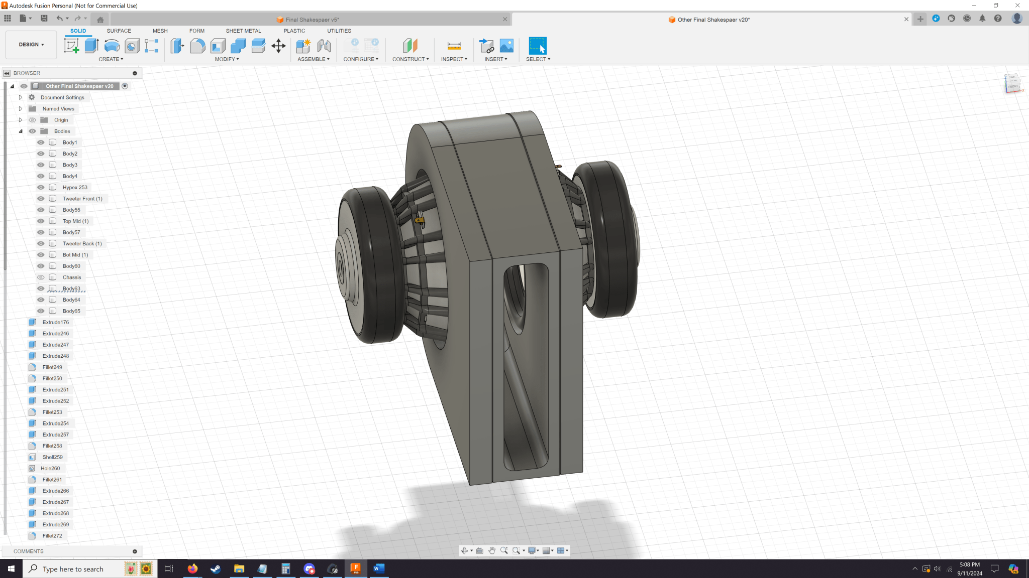Click the ViewCube front face
The image size is (1029, 578).
[1013, 86]
